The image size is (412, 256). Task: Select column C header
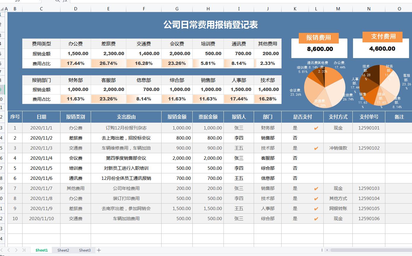pos(41,9)
